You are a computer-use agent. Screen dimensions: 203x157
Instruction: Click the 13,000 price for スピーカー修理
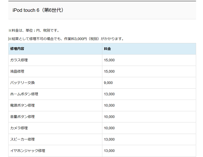click(109, 139)
